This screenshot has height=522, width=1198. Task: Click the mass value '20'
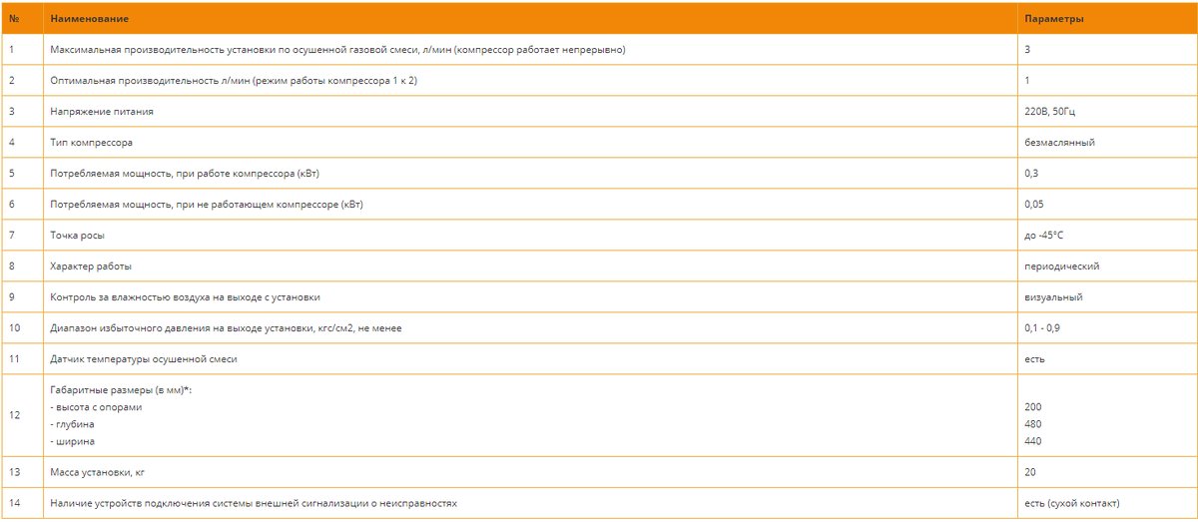[1031, 472]
